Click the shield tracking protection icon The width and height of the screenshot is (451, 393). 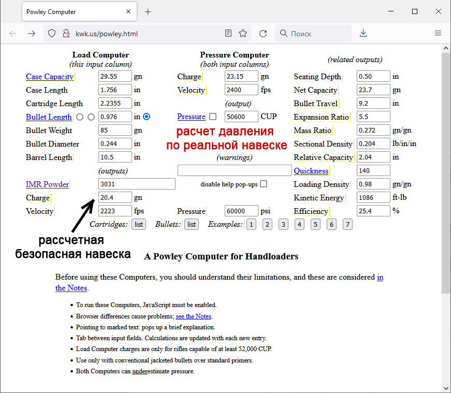(52, 34)
